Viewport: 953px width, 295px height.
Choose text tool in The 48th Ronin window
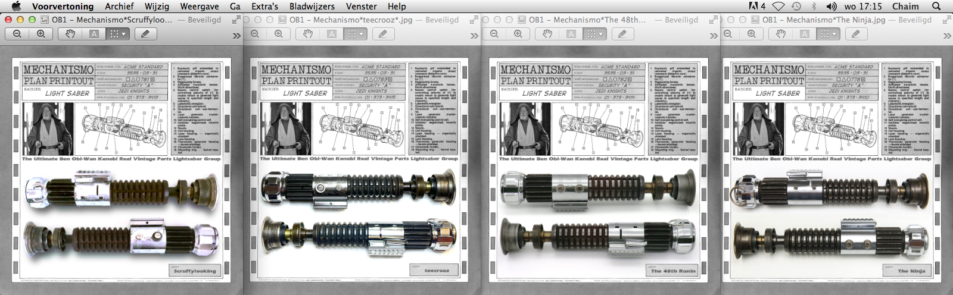[571, 34]
